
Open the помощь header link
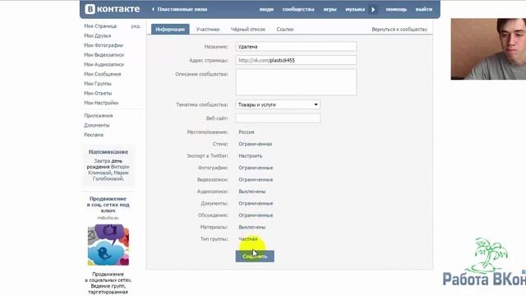click(396, 9)
